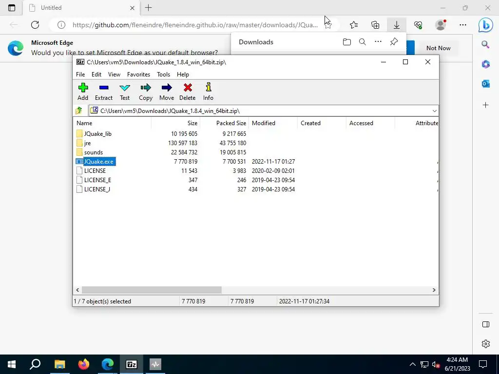Open the Tools menu
The height and width of the screenshot is (374, 499).
(x=163, y=75)
